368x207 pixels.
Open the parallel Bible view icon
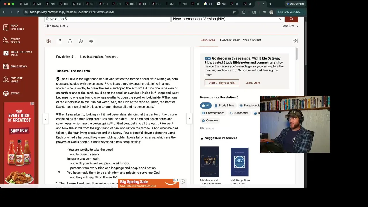coord(48,41)
